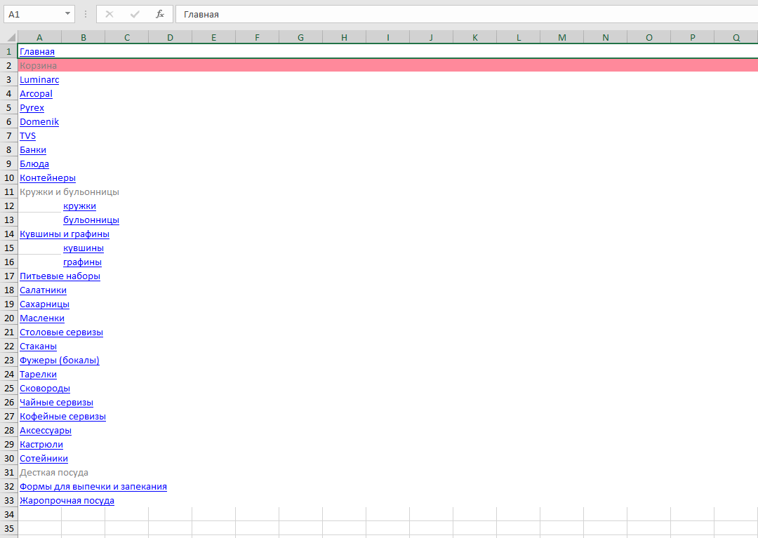This screenshot has width=758, height=538.
Task: Open the Банки link
Action: [33, 149]
